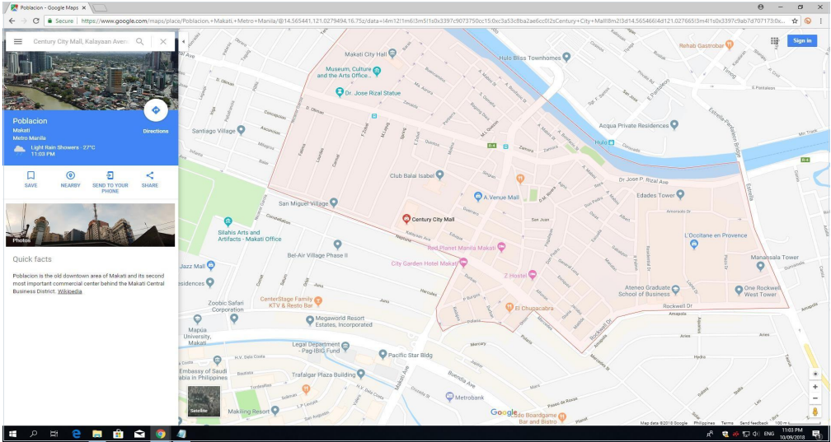The width and height of the screenshot is (831, 442).
Task: Click the El Chupacabra restaurant pin
Action: click(x=509, y=307)
